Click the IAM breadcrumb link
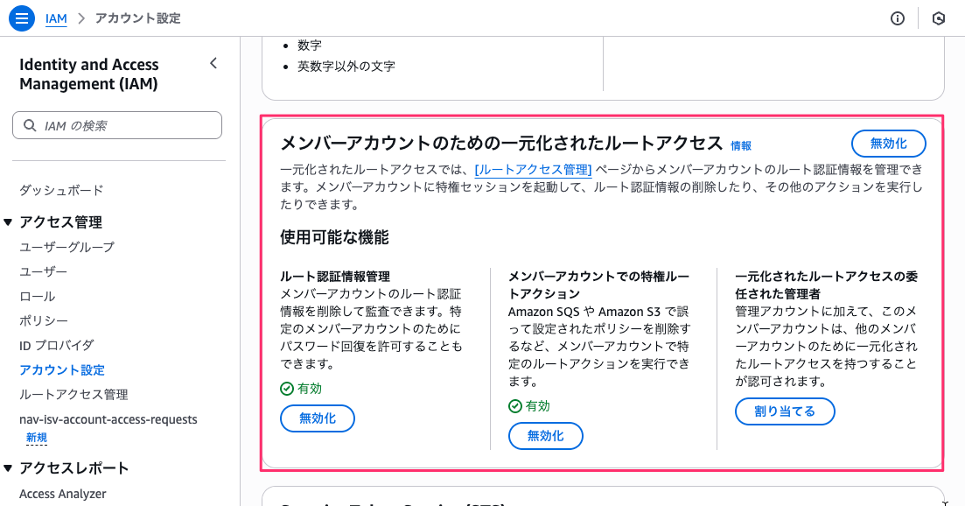 click(x=56, y=18)
